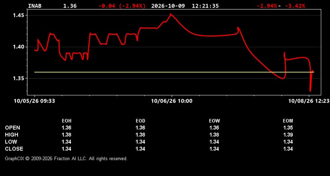330x176 pixels.
Task: Click the 1.45 y-axis label
Action: coord(18,15)
